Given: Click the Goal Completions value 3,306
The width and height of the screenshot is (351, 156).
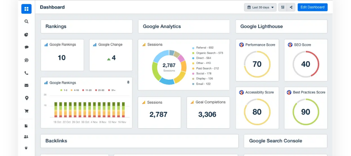Looking at the screenshot, I should (x=207, y=114).
